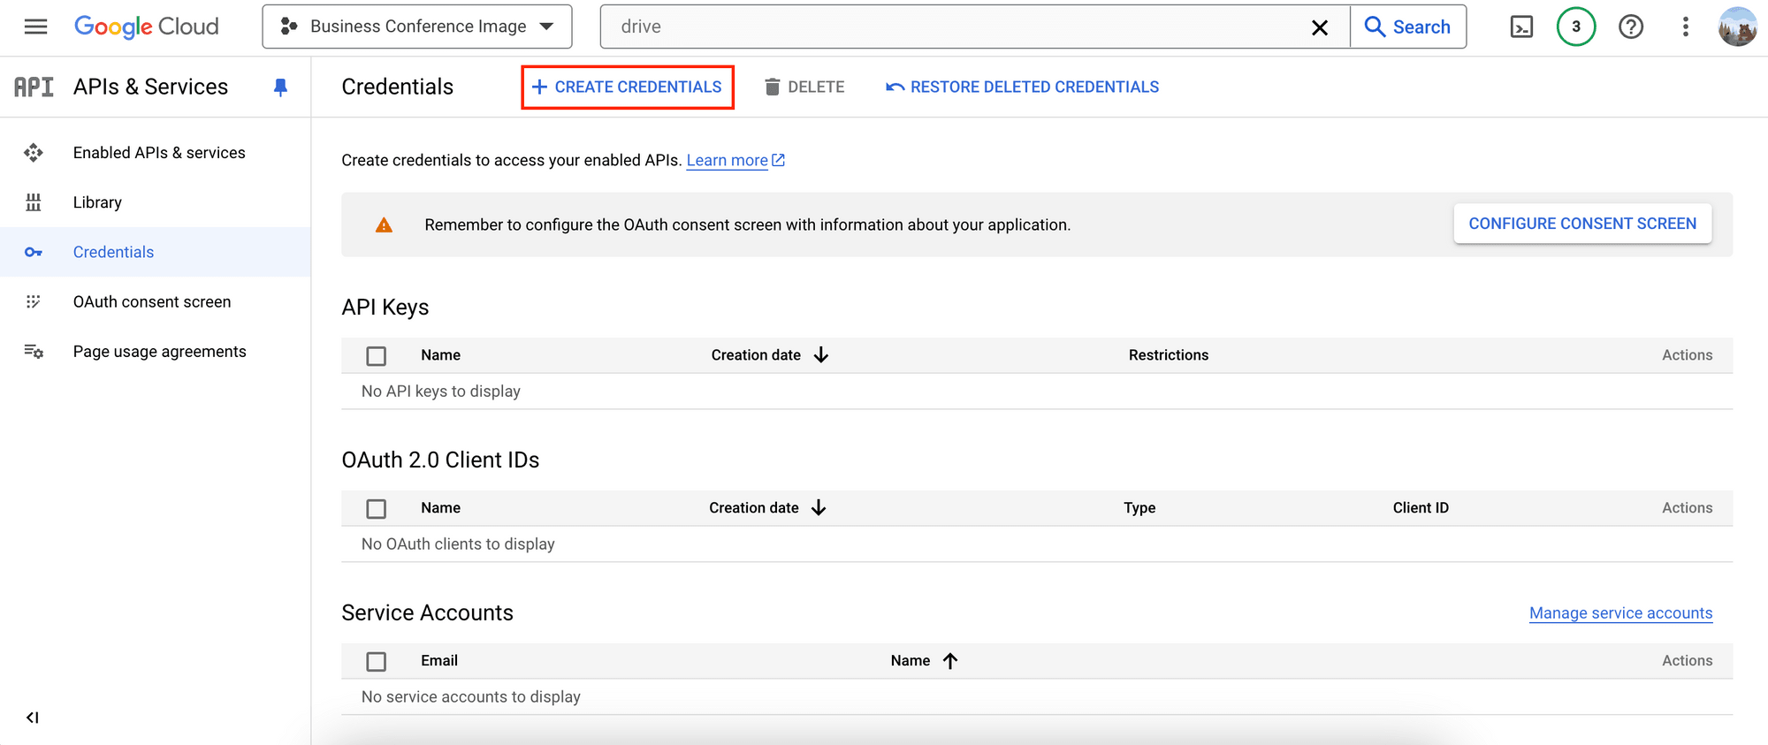This screenshot has width=1768, height=745.
Task: Open Manage service accounts link
Action: [x=1621, y=612]
